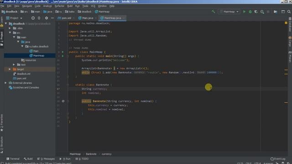Open the Event Log
This screenshot has height=164, width=292.
[278, 159]
